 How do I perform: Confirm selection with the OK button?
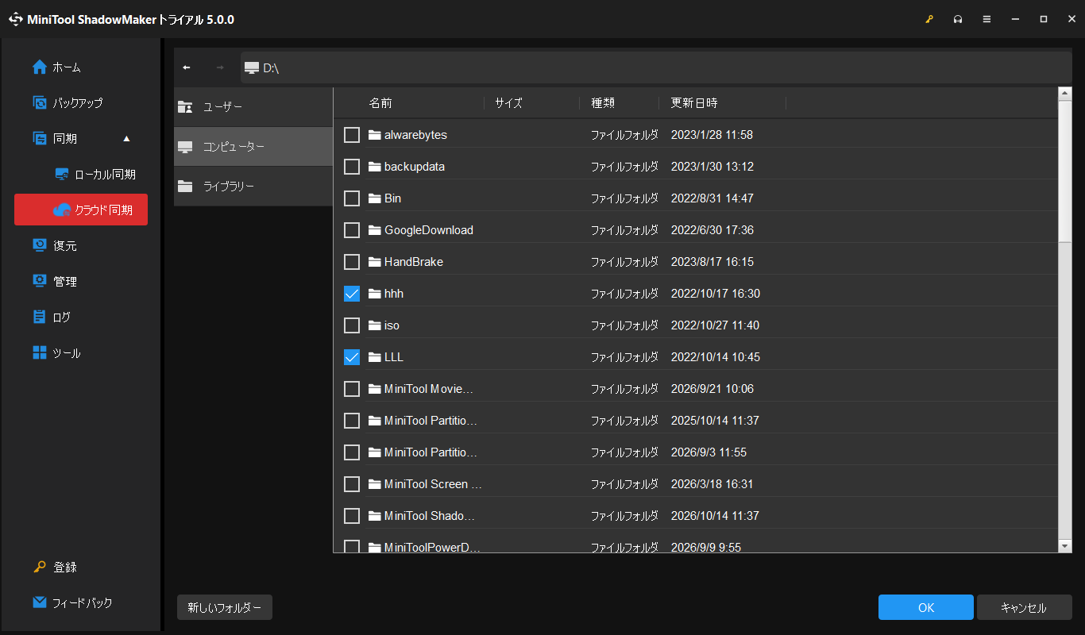pyautogui.click(x=926, y=607)
